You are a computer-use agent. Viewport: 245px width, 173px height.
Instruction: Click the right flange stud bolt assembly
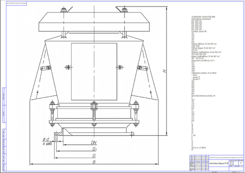136,114
